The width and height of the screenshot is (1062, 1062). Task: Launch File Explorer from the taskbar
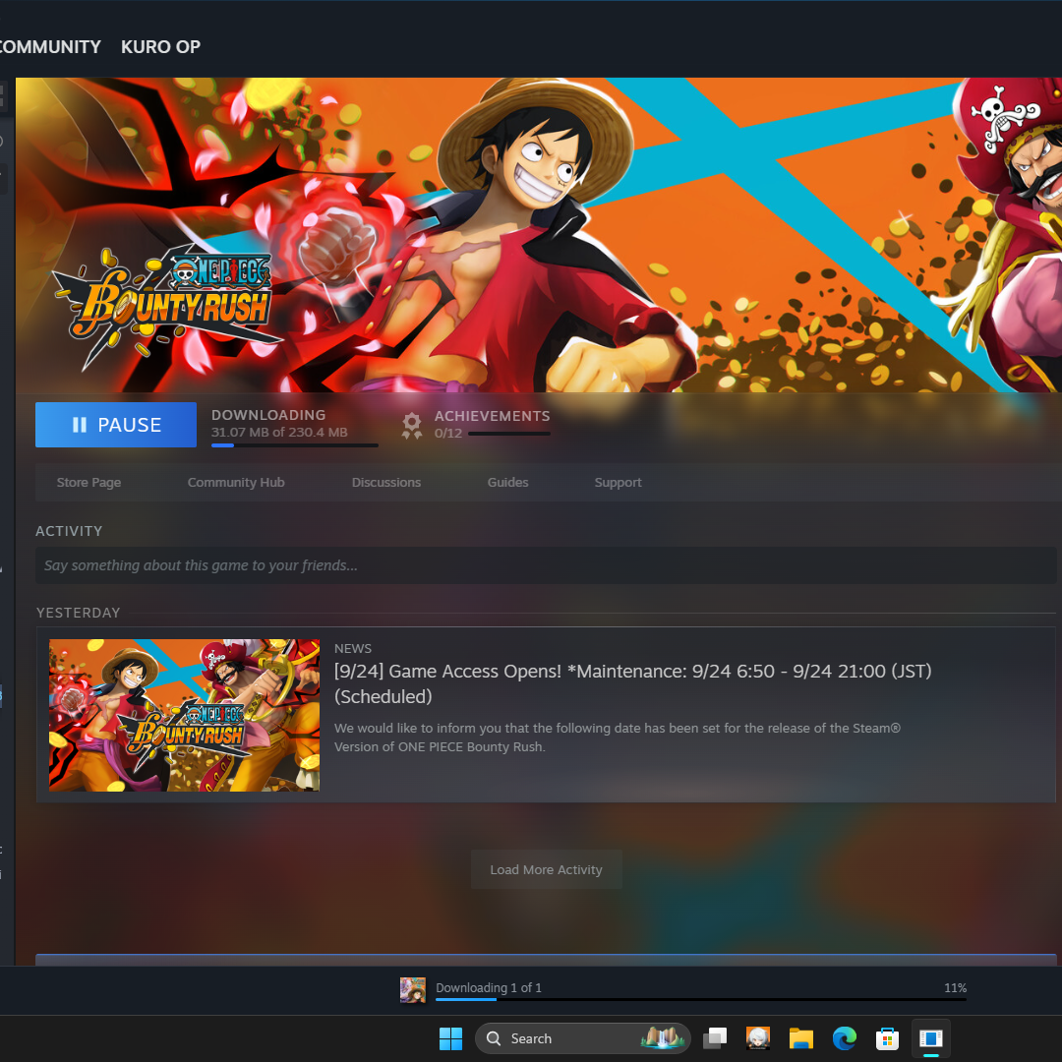pyautogui.click(x=800, y=1038)
